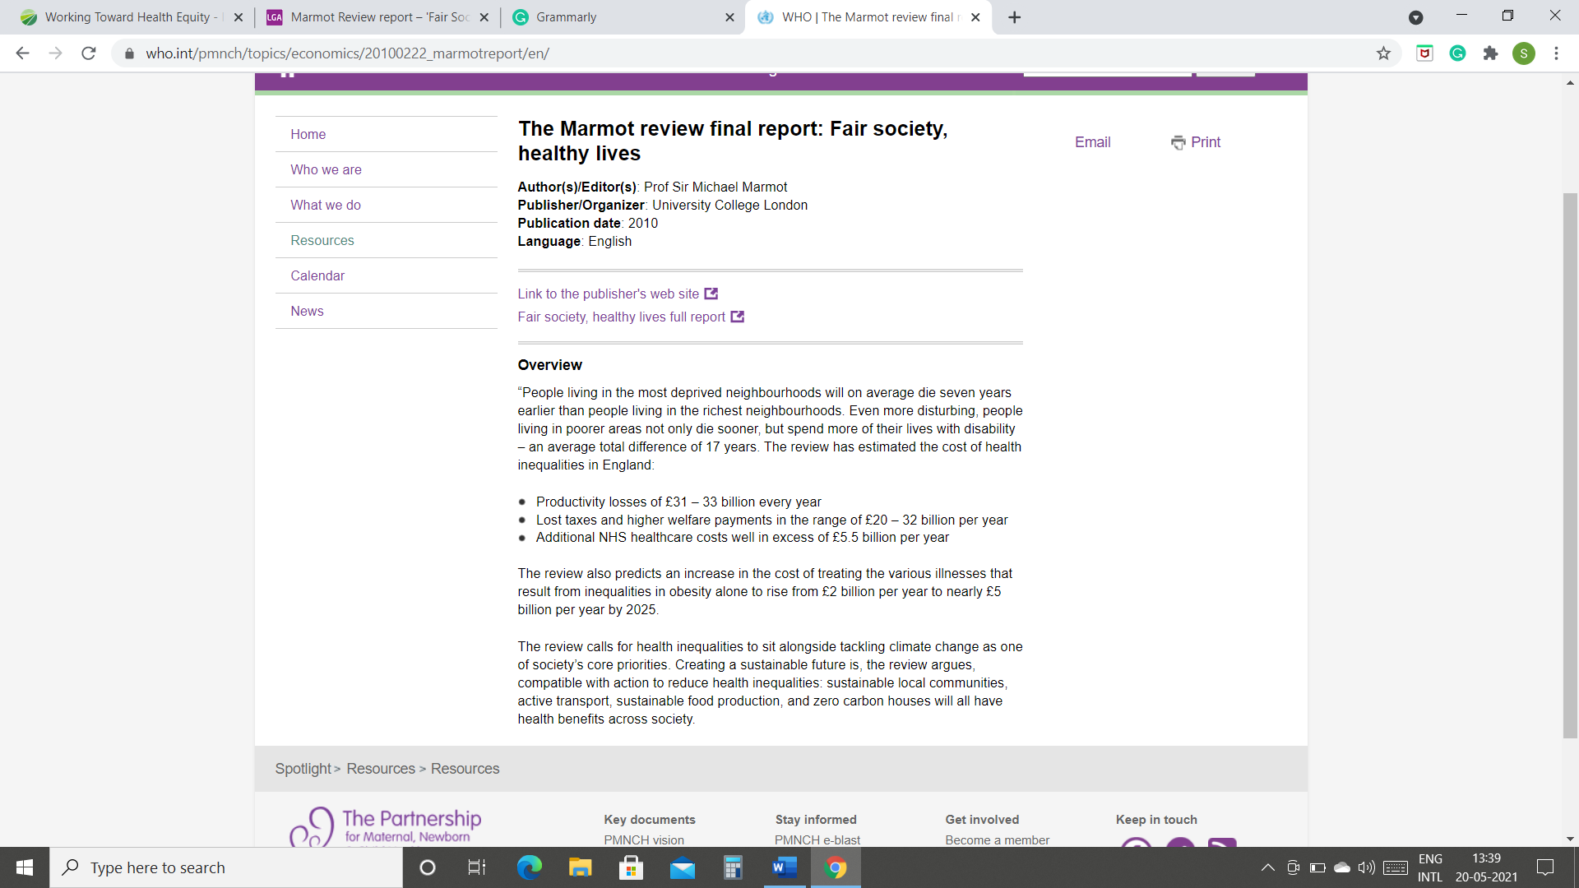The height and width of the screenshot is (888, 1579).
Task: Open the Chrome extensions puzzle menu
Action: click(x=1490, y=53)
